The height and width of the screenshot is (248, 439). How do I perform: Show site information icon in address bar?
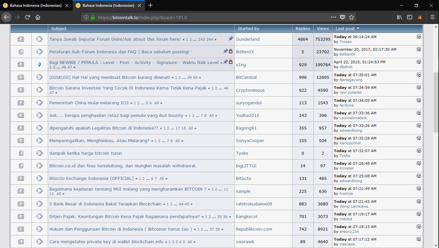pyautogui.click(x=86, y=17)
